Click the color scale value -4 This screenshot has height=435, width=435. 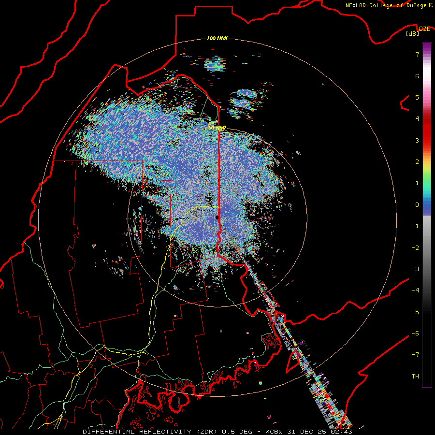click(415, 290)
